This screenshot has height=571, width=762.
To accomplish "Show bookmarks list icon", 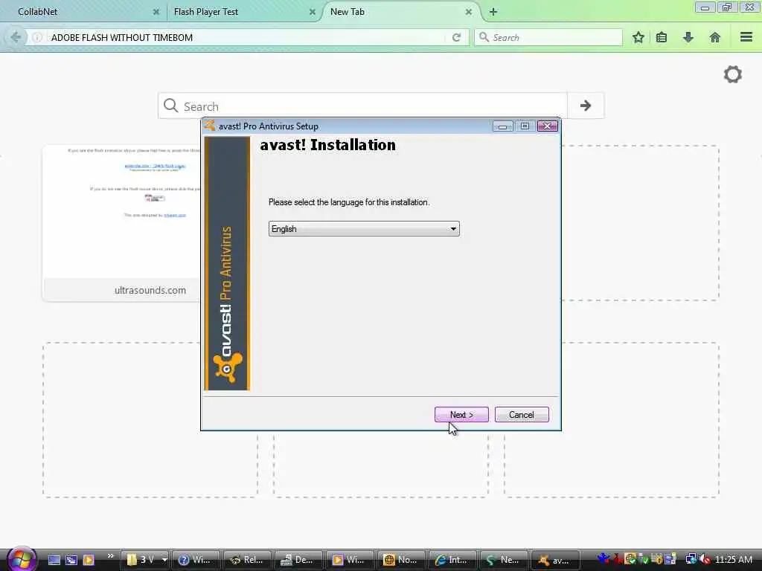I will [662, 37].
